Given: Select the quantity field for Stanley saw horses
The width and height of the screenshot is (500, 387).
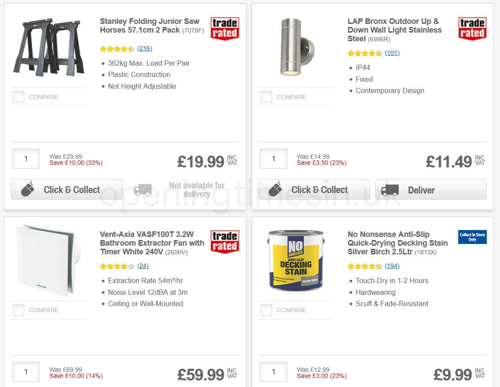Looking at the screenshot, I should [x=26, y=159].
